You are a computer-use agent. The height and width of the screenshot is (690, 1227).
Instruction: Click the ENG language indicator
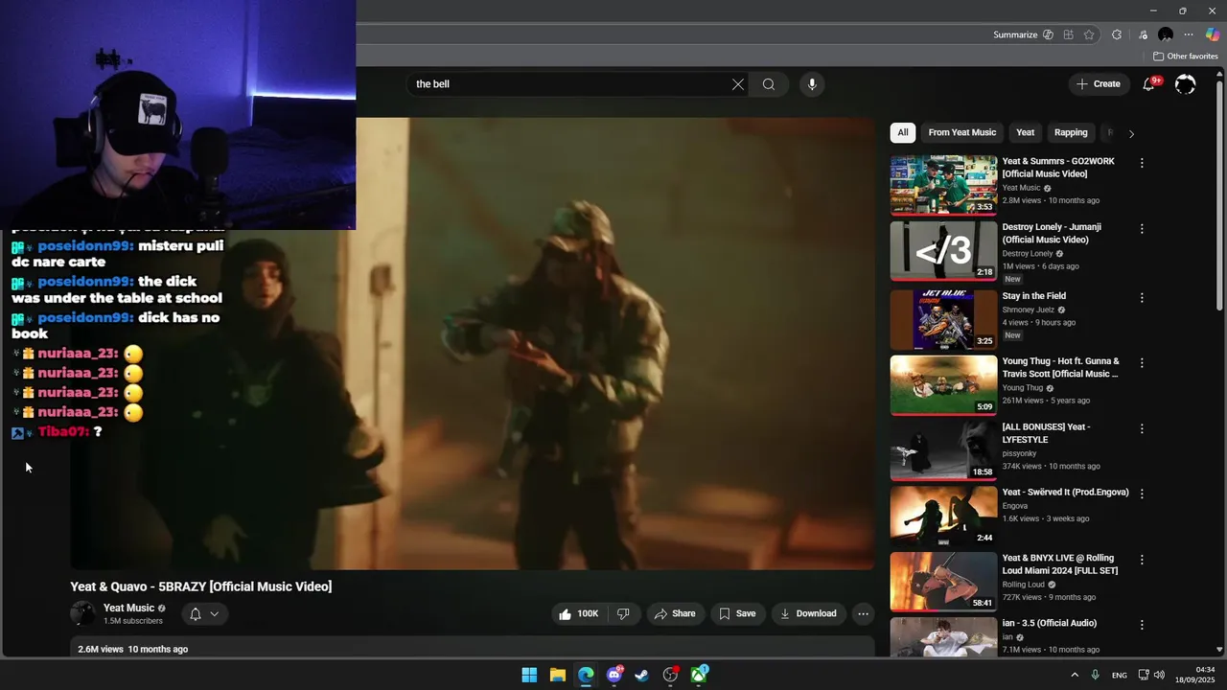click(x=1119, y=676)
